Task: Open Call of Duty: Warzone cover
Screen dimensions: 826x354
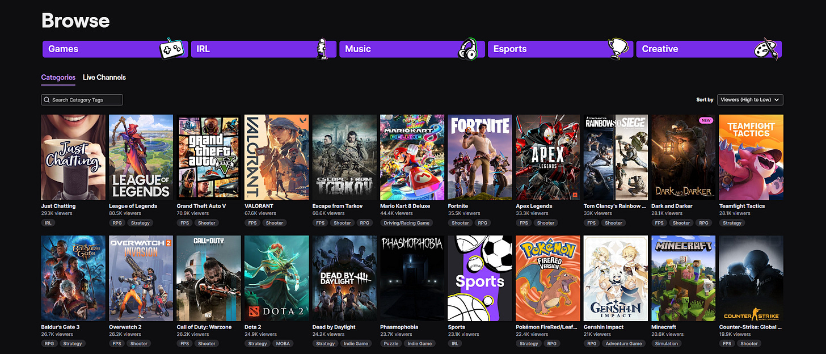Action: [209, 278]
